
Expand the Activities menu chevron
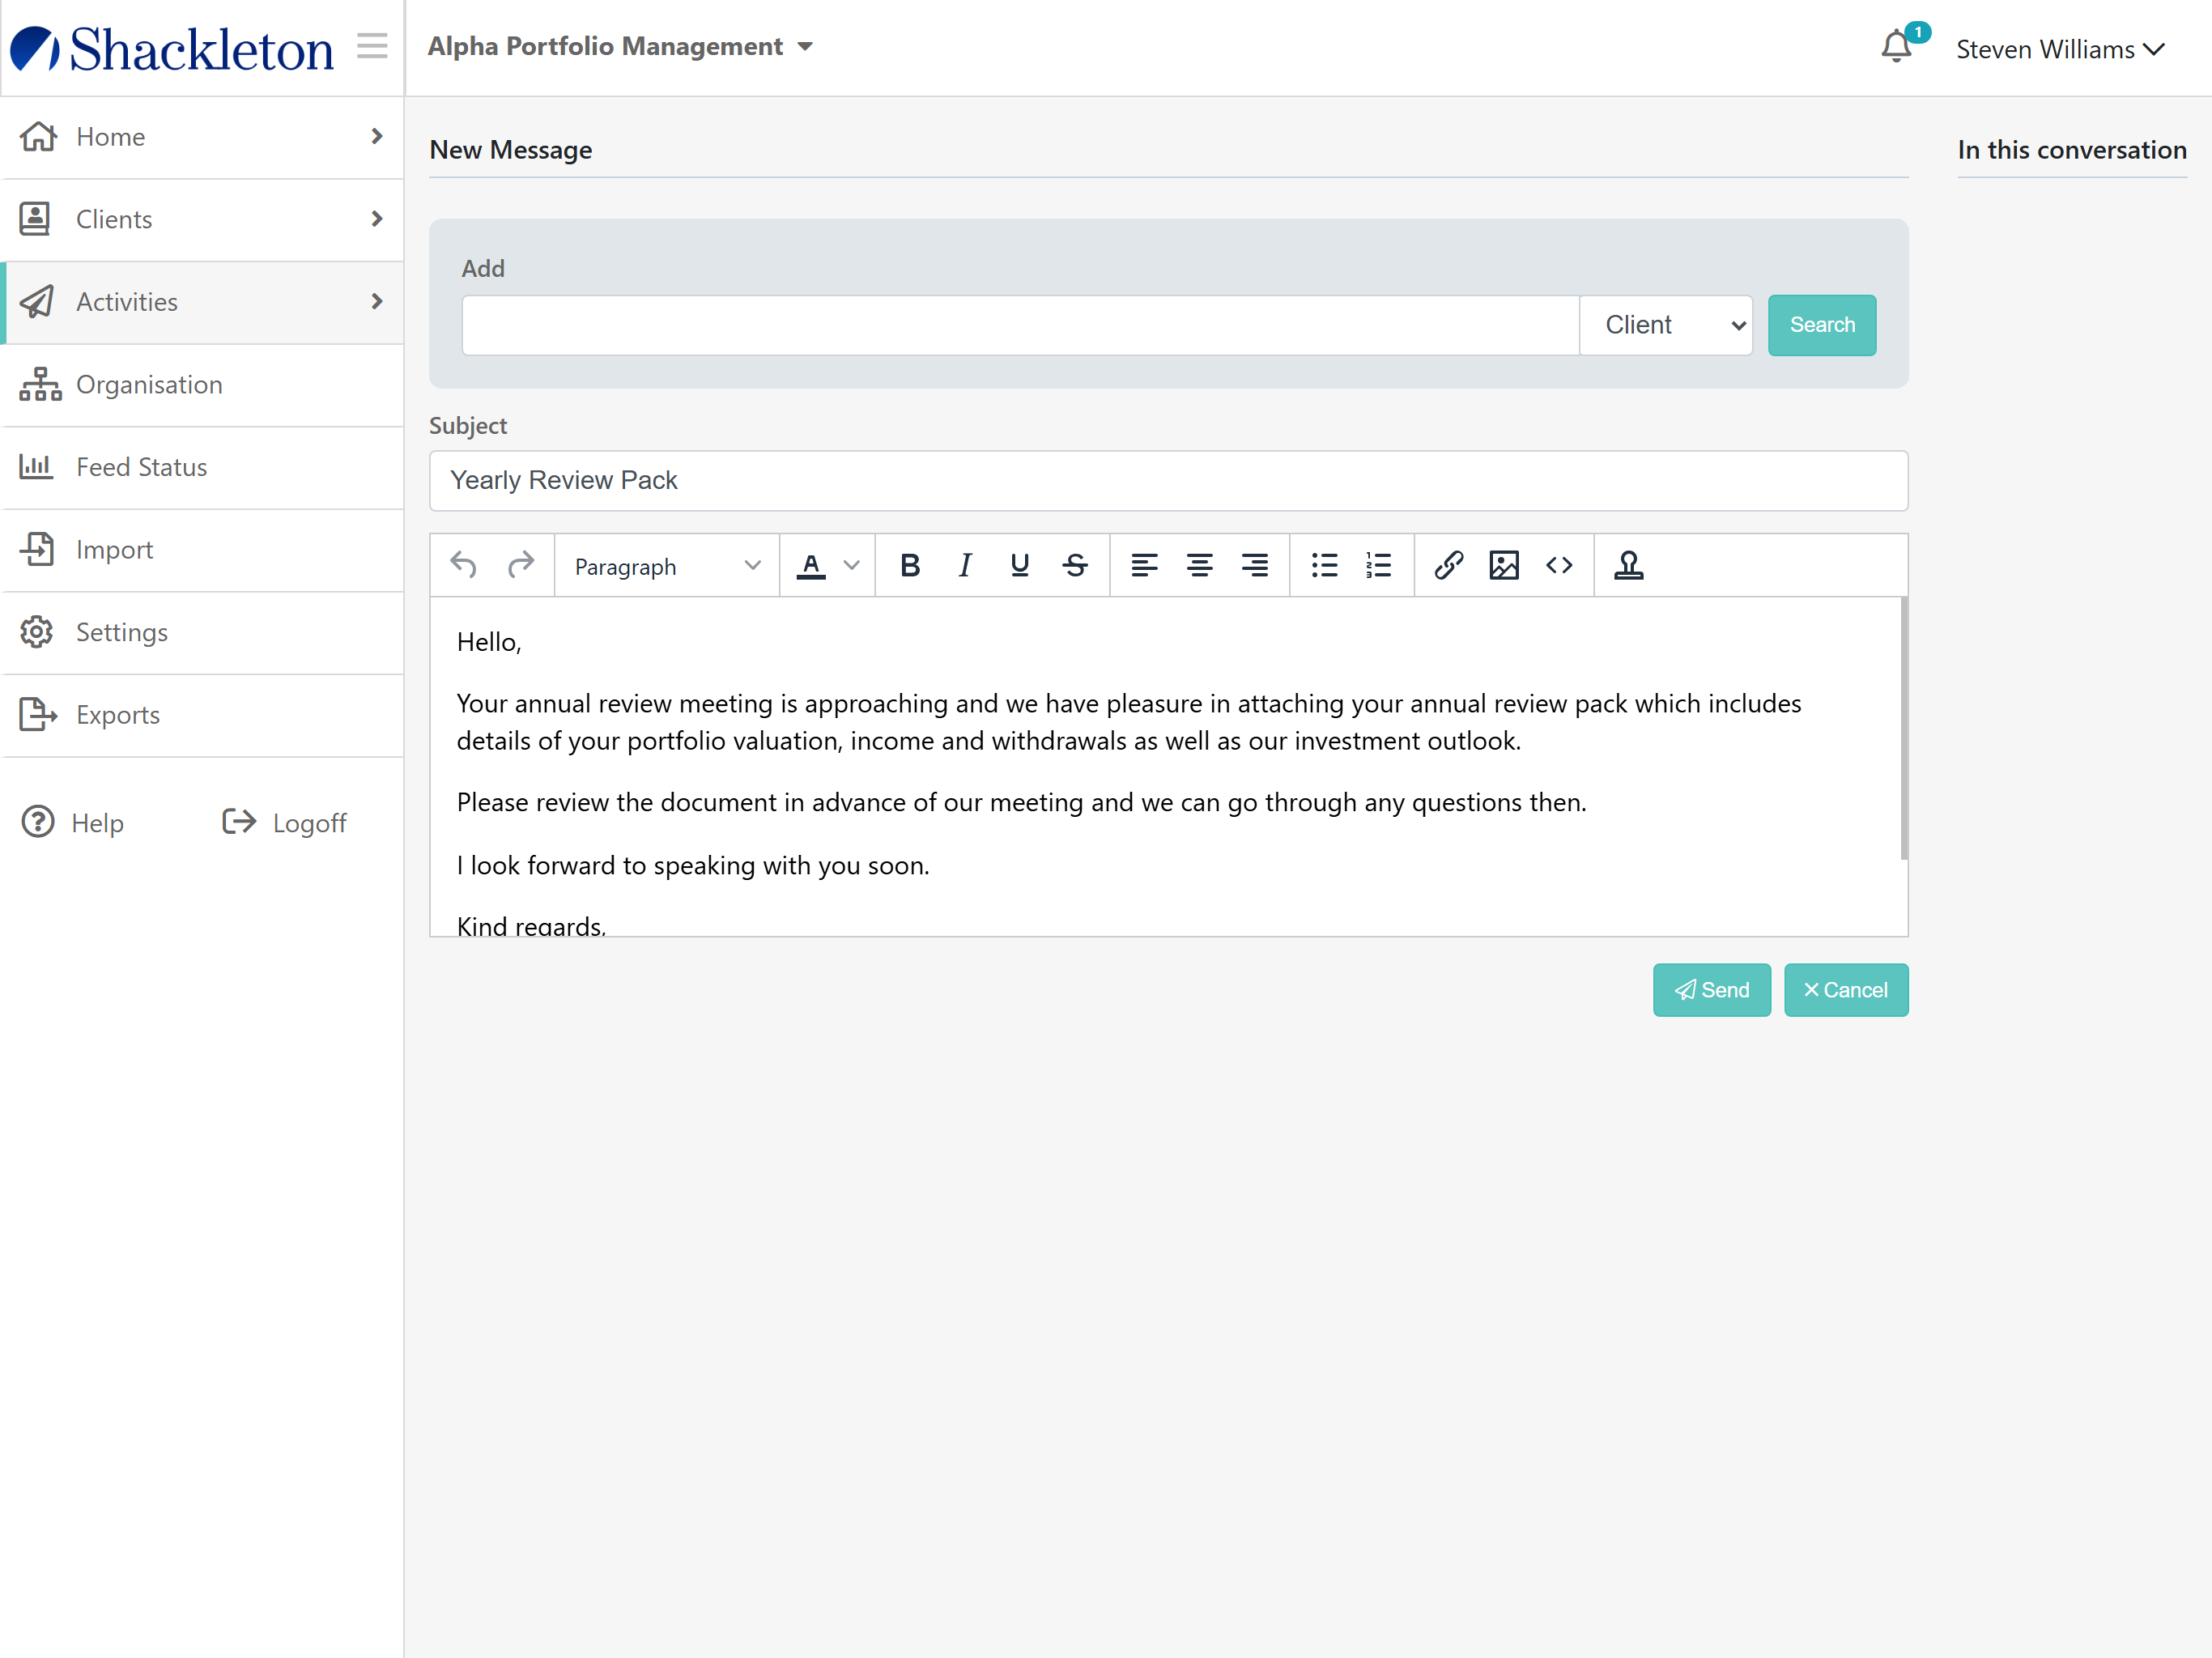pos(377,301)
